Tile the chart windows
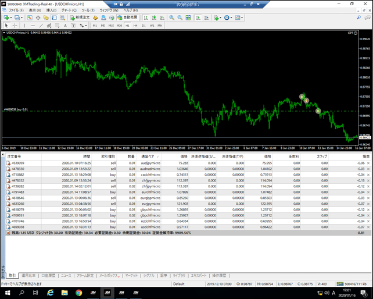 coord(188,17)
